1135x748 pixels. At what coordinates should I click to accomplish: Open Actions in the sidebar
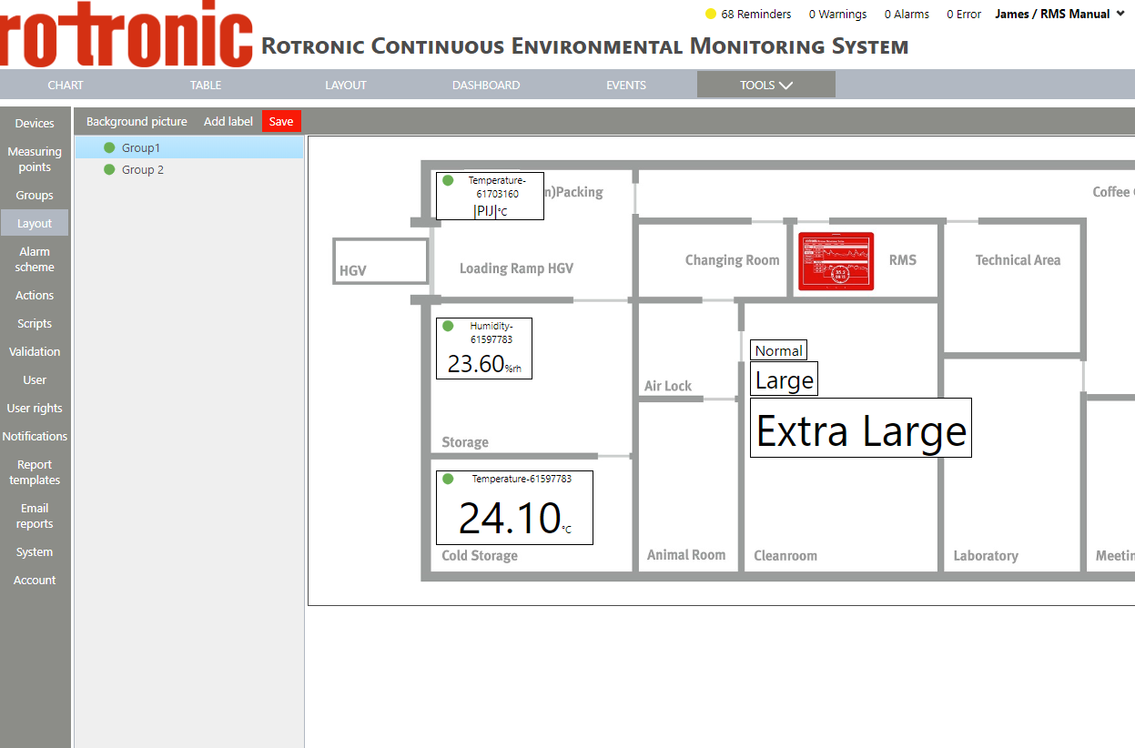[35, 295]
